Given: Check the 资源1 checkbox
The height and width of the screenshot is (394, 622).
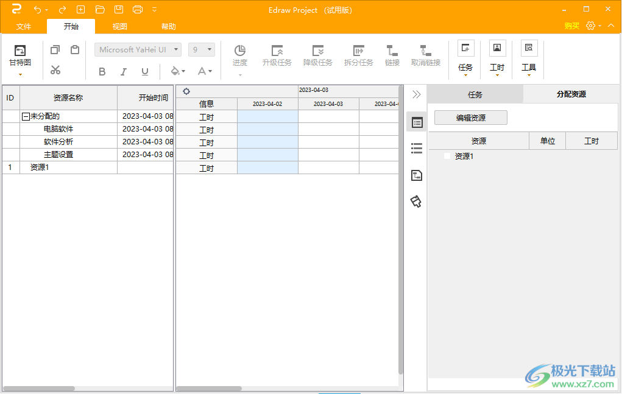Looking at the screenshot, I should pyautogui.click(x=447, y=156).
